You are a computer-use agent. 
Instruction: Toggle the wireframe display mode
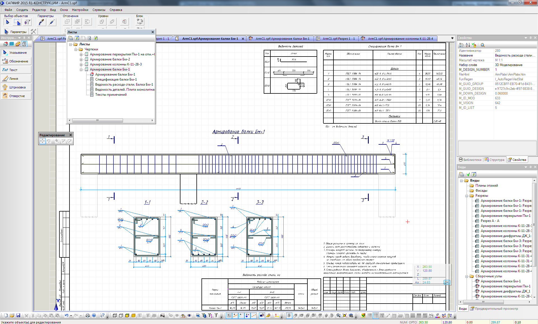click(115, 315)
